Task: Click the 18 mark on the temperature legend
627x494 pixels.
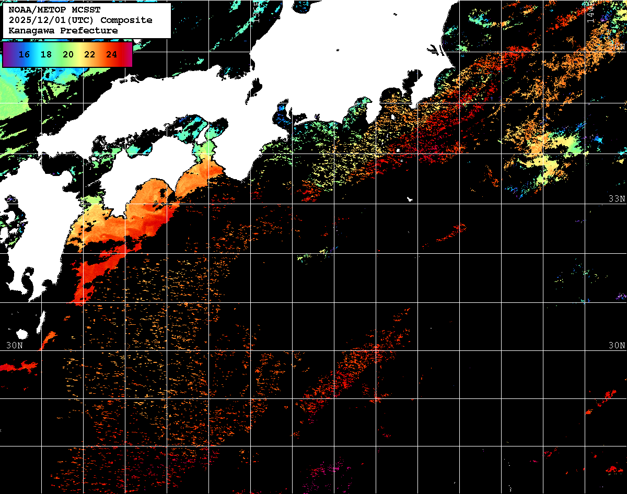Action: 46,54
